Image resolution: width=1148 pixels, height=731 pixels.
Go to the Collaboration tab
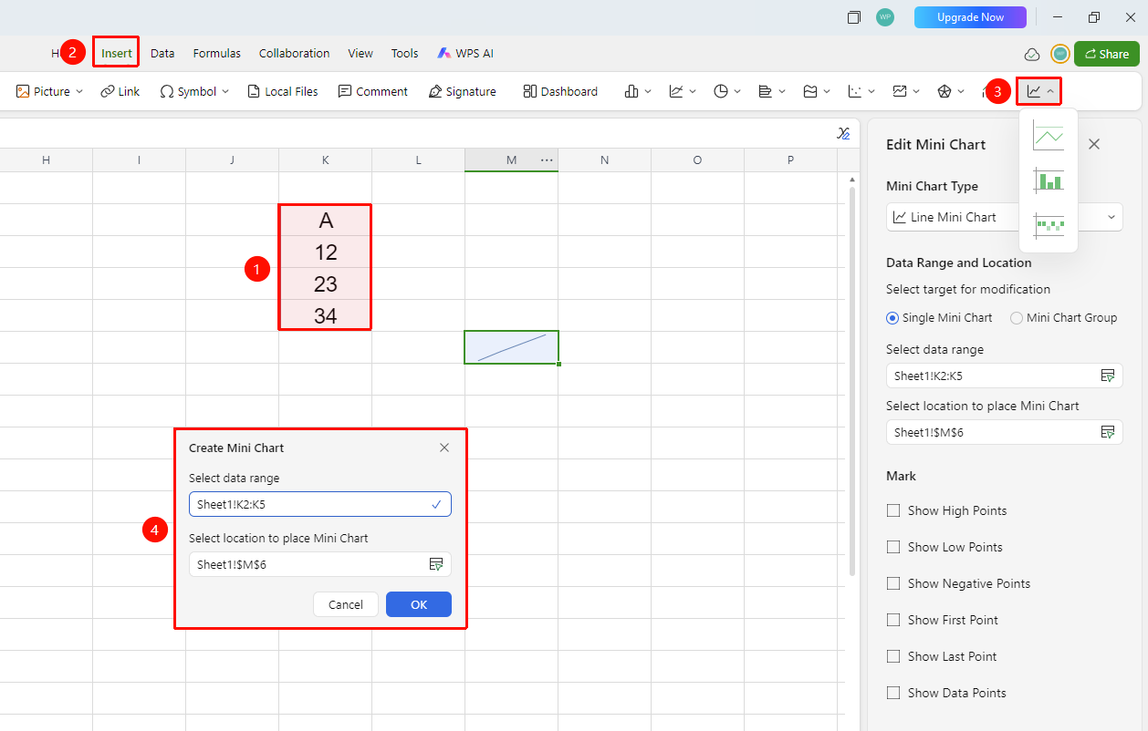coord(294,53)
